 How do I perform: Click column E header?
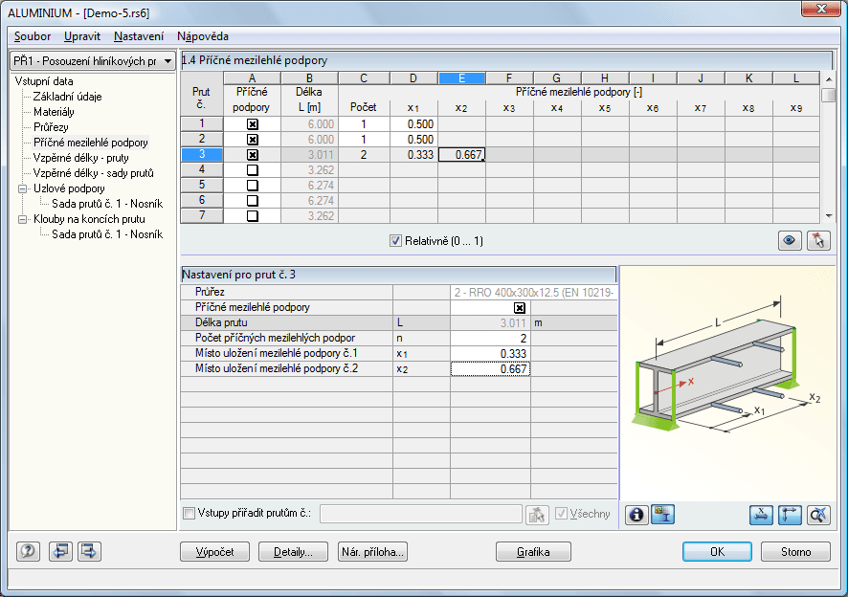pos(461,77)
